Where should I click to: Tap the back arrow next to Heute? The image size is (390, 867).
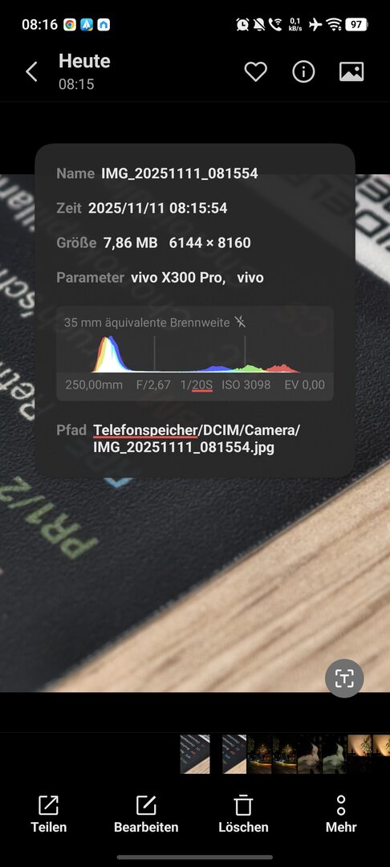coord(31,72)
